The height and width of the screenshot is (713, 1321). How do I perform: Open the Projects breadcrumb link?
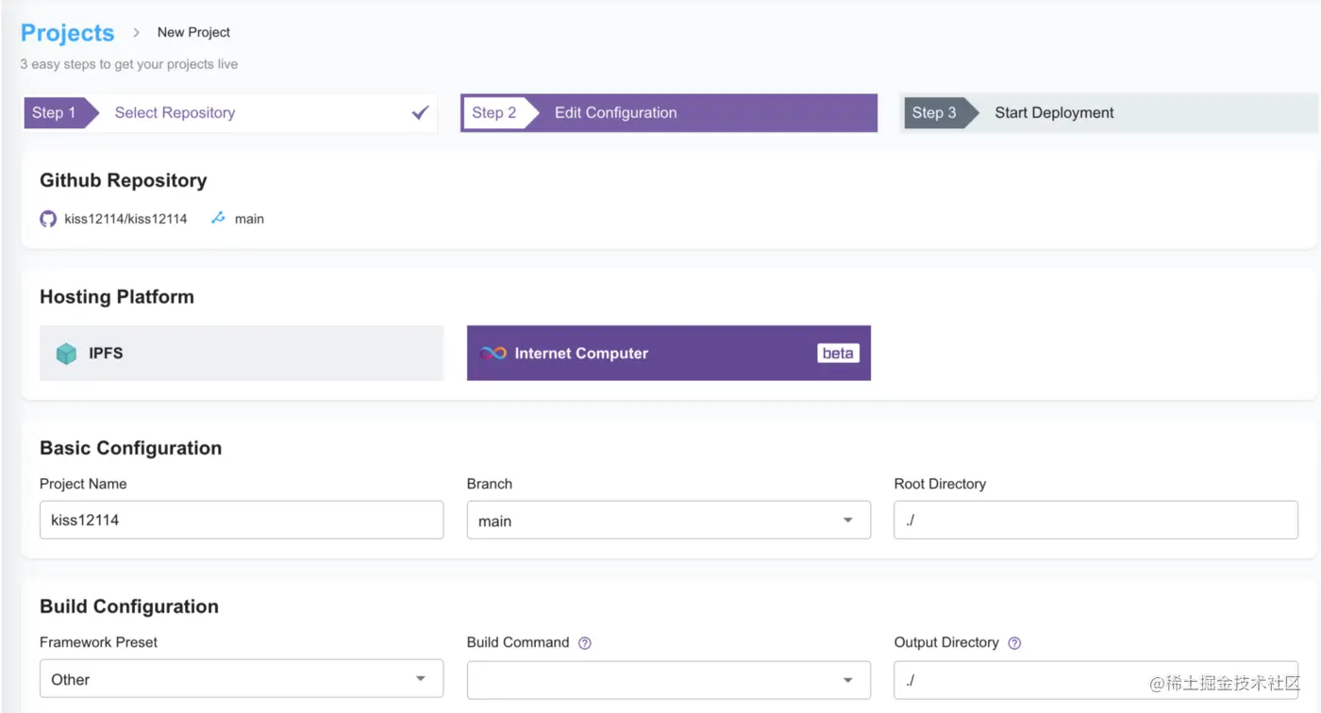(67, 33)
